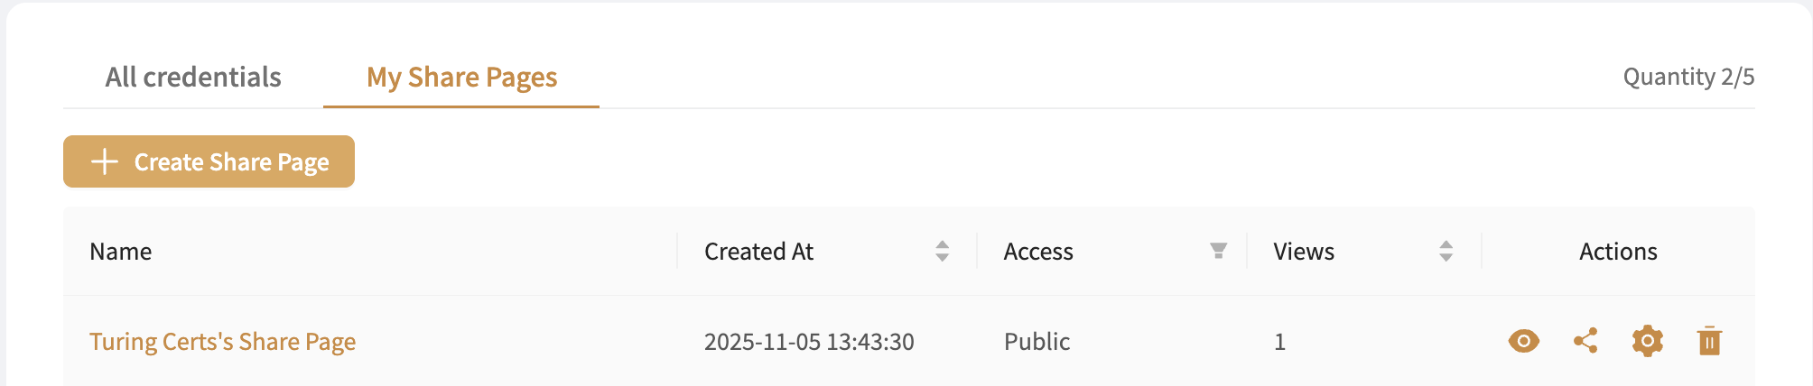Click the sort arrows beside Created At

(x=942, y=251)
